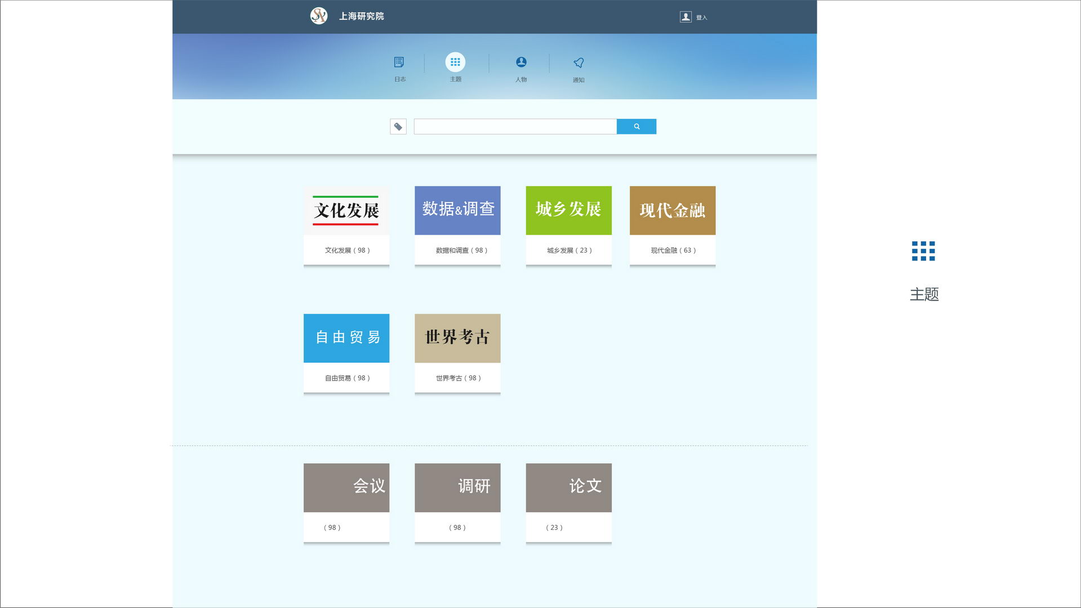Click the 城乡发展 ( 23 ) caption
The width and height of the screenshot is (1081, 608).
tap(570, 251)
